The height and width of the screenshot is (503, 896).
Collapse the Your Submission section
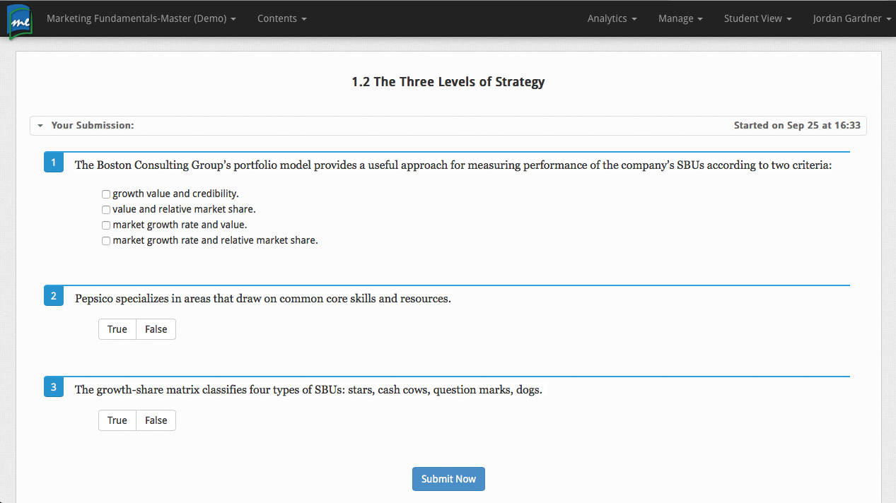pyautogui.click(x=40, y=125)
